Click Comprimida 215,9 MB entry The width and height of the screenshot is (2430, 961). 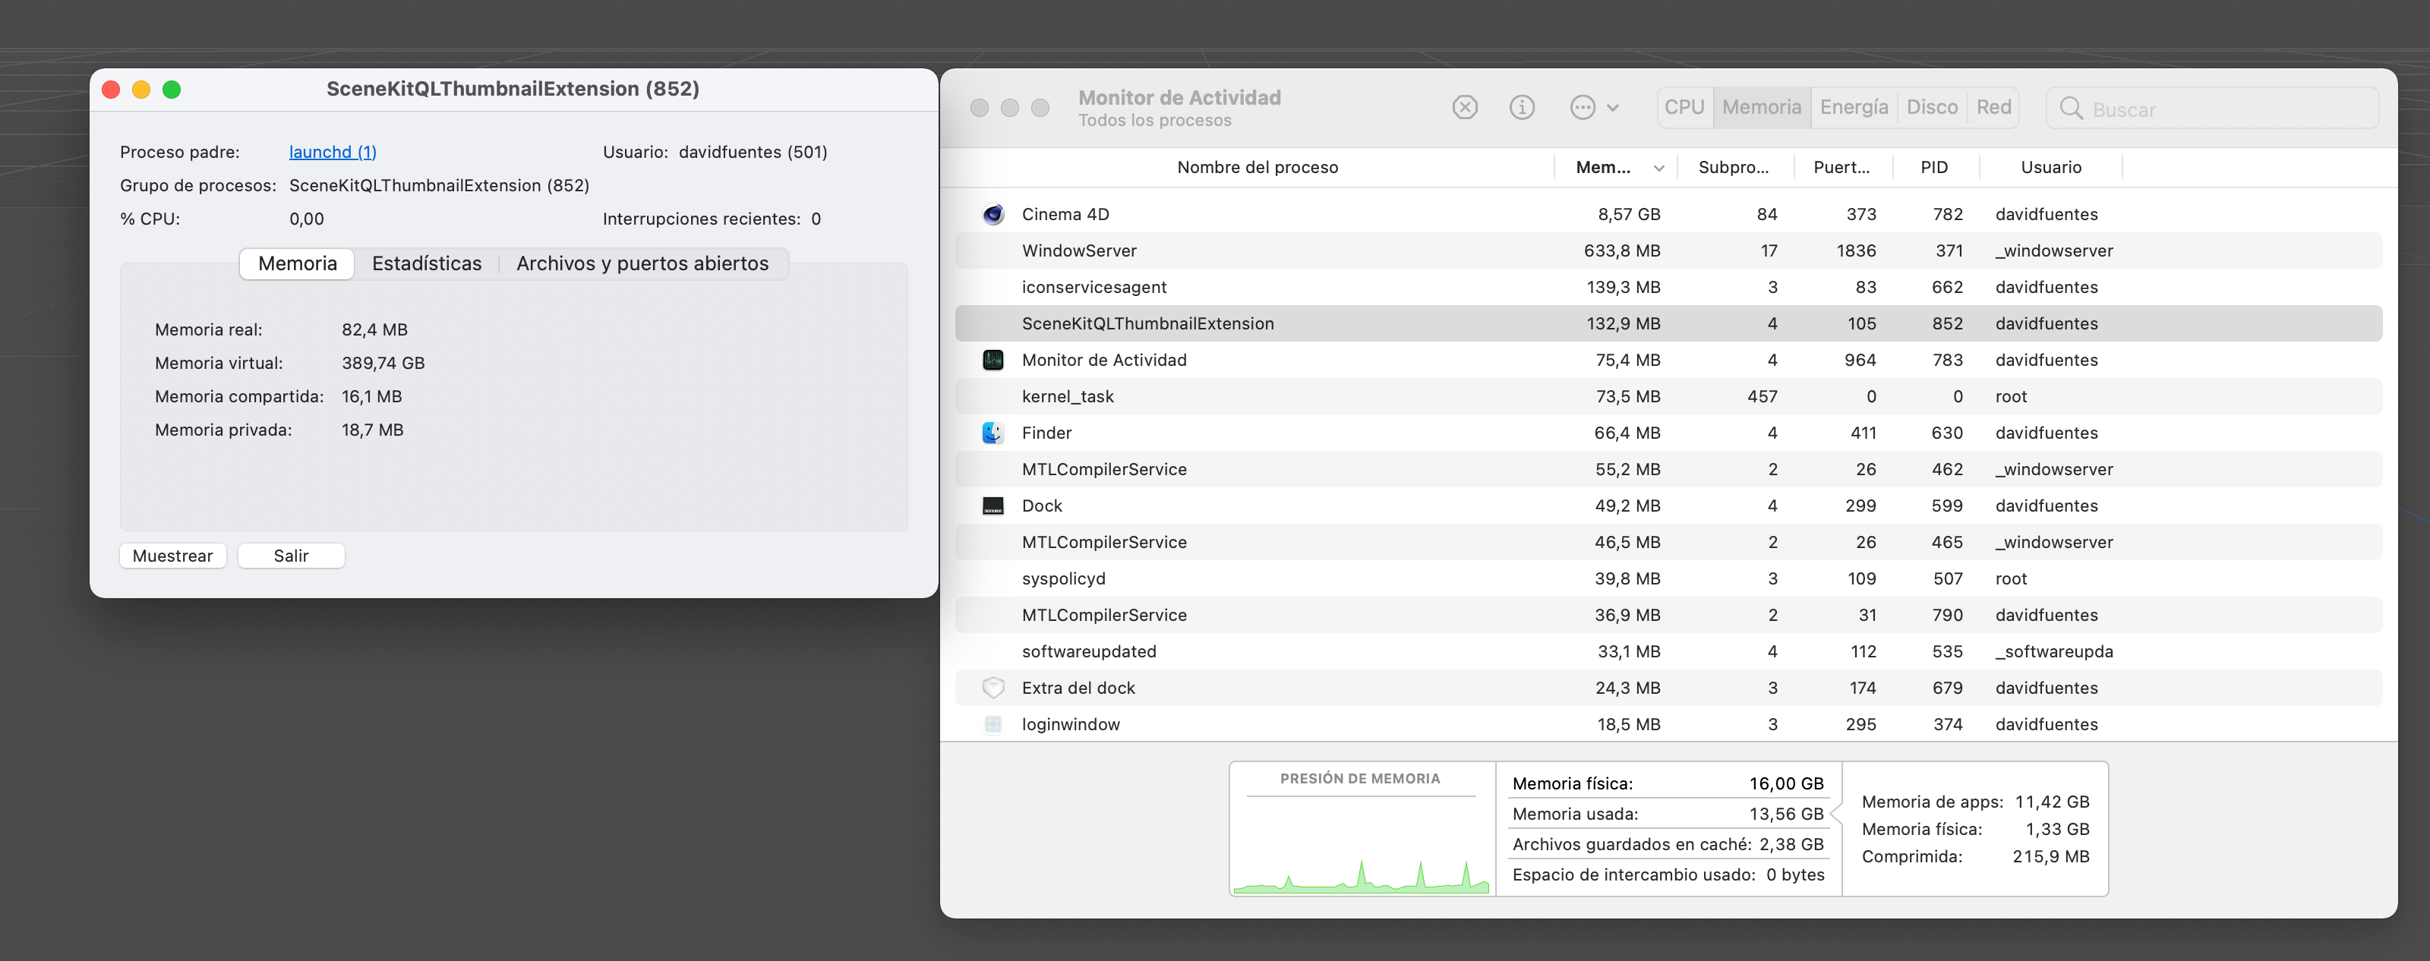1975,856
